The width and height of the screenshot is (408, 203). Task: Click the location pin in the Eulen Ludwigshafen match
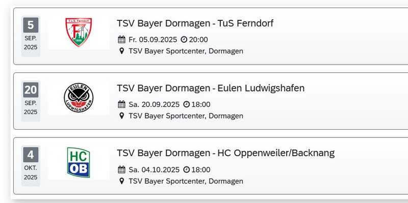click(x=121, y=115)
